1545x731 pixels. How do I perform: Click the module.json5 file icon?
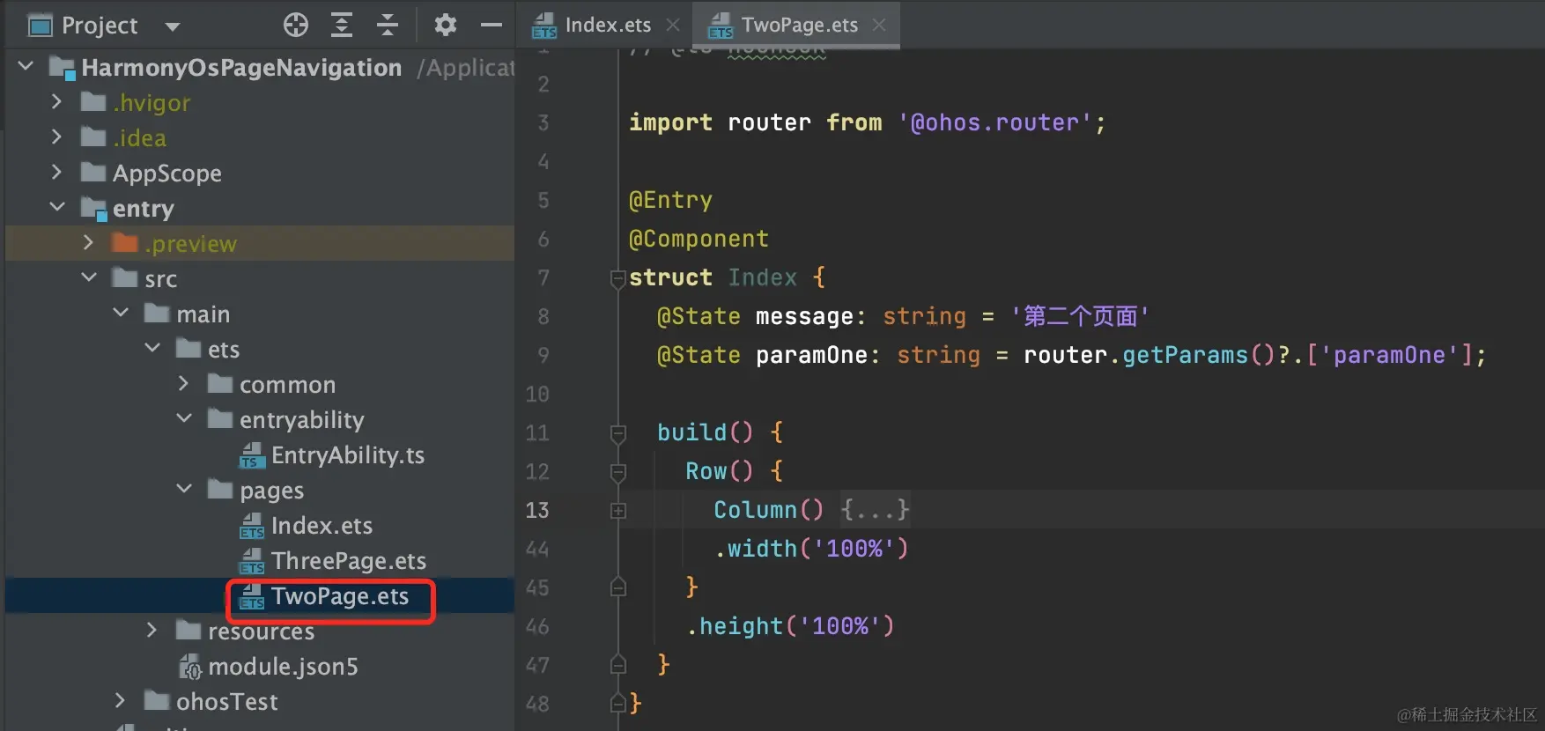click(190, 667)
